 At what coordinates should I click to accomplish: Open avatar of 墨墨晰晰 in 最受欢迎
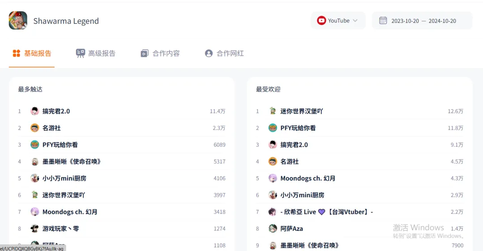click(x=273, y=246)
